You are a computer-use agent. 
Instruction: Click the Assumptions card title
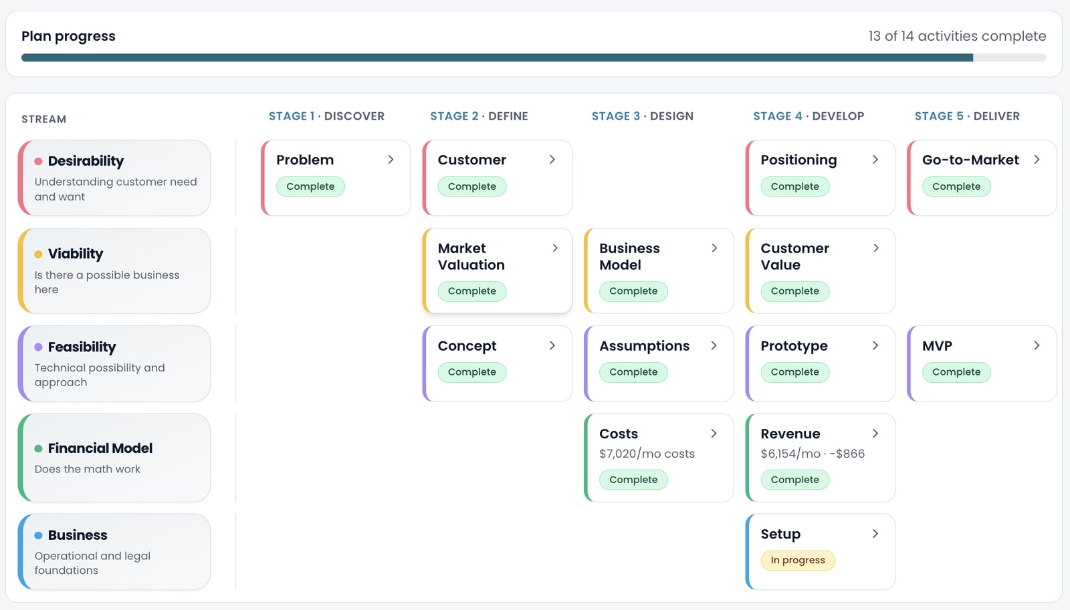(x=644, y=346)
